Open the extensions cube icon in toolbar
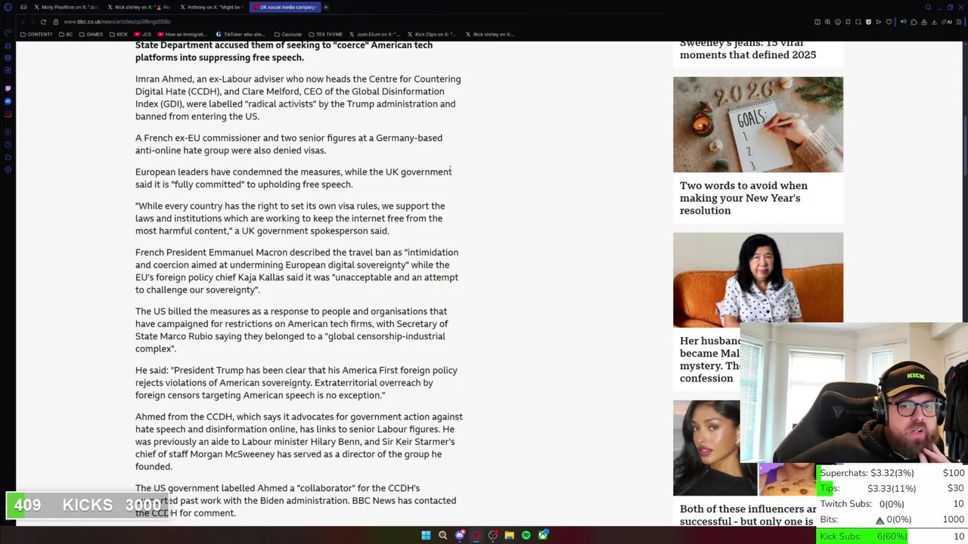The image size is (968, 544). 914,22
